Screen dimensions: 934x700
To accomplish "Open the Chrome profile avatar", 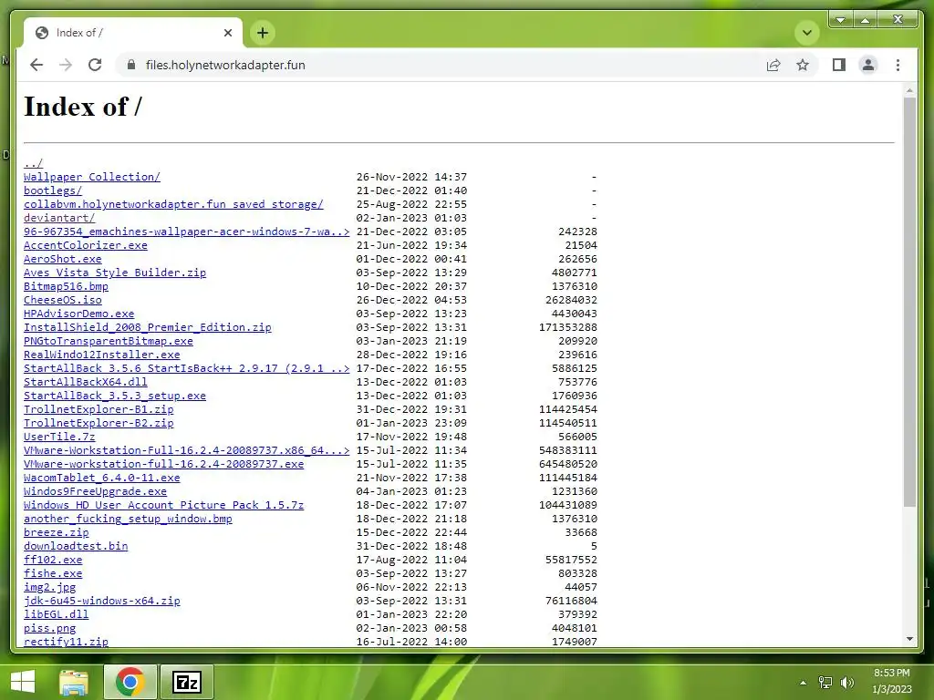I will click(x=868, y=65).
